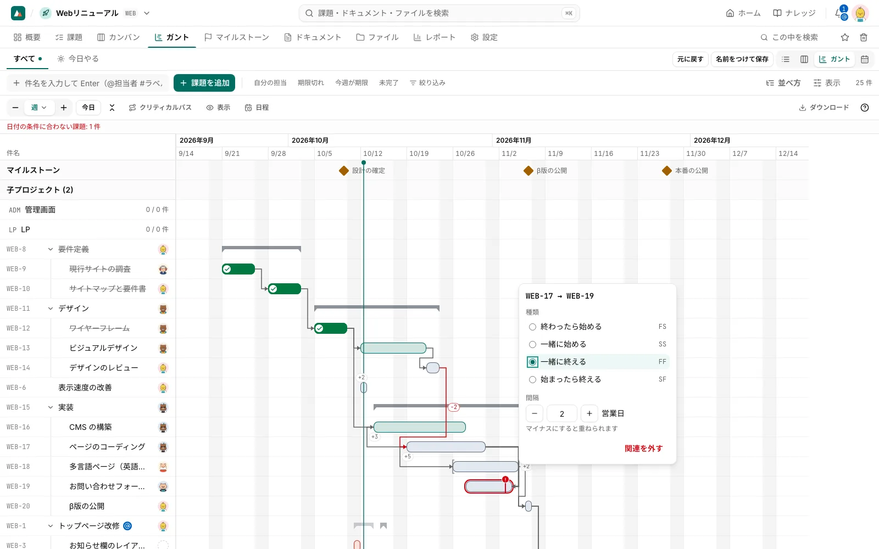The height and width of the screenshot is (549, 879).
Task: Select 終わったら始める FS dependency type
Action: [x=598, y=327]
